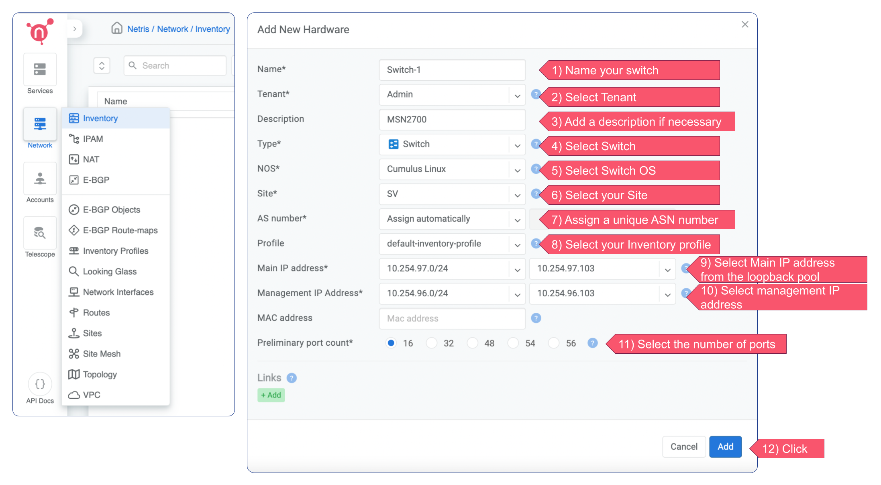Open the Telescope sidebar icon
881x485 pixels.
coord(40,233)
